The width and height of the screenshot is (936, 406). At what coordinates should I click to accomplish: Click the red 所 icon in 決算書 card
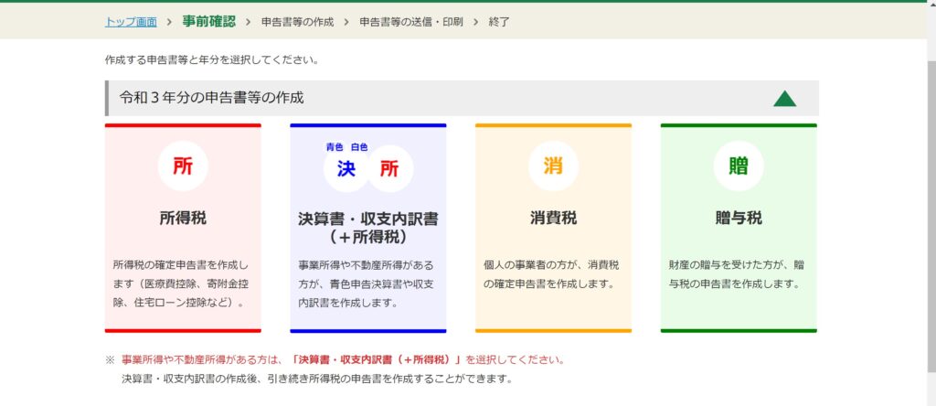pos(389,169)
